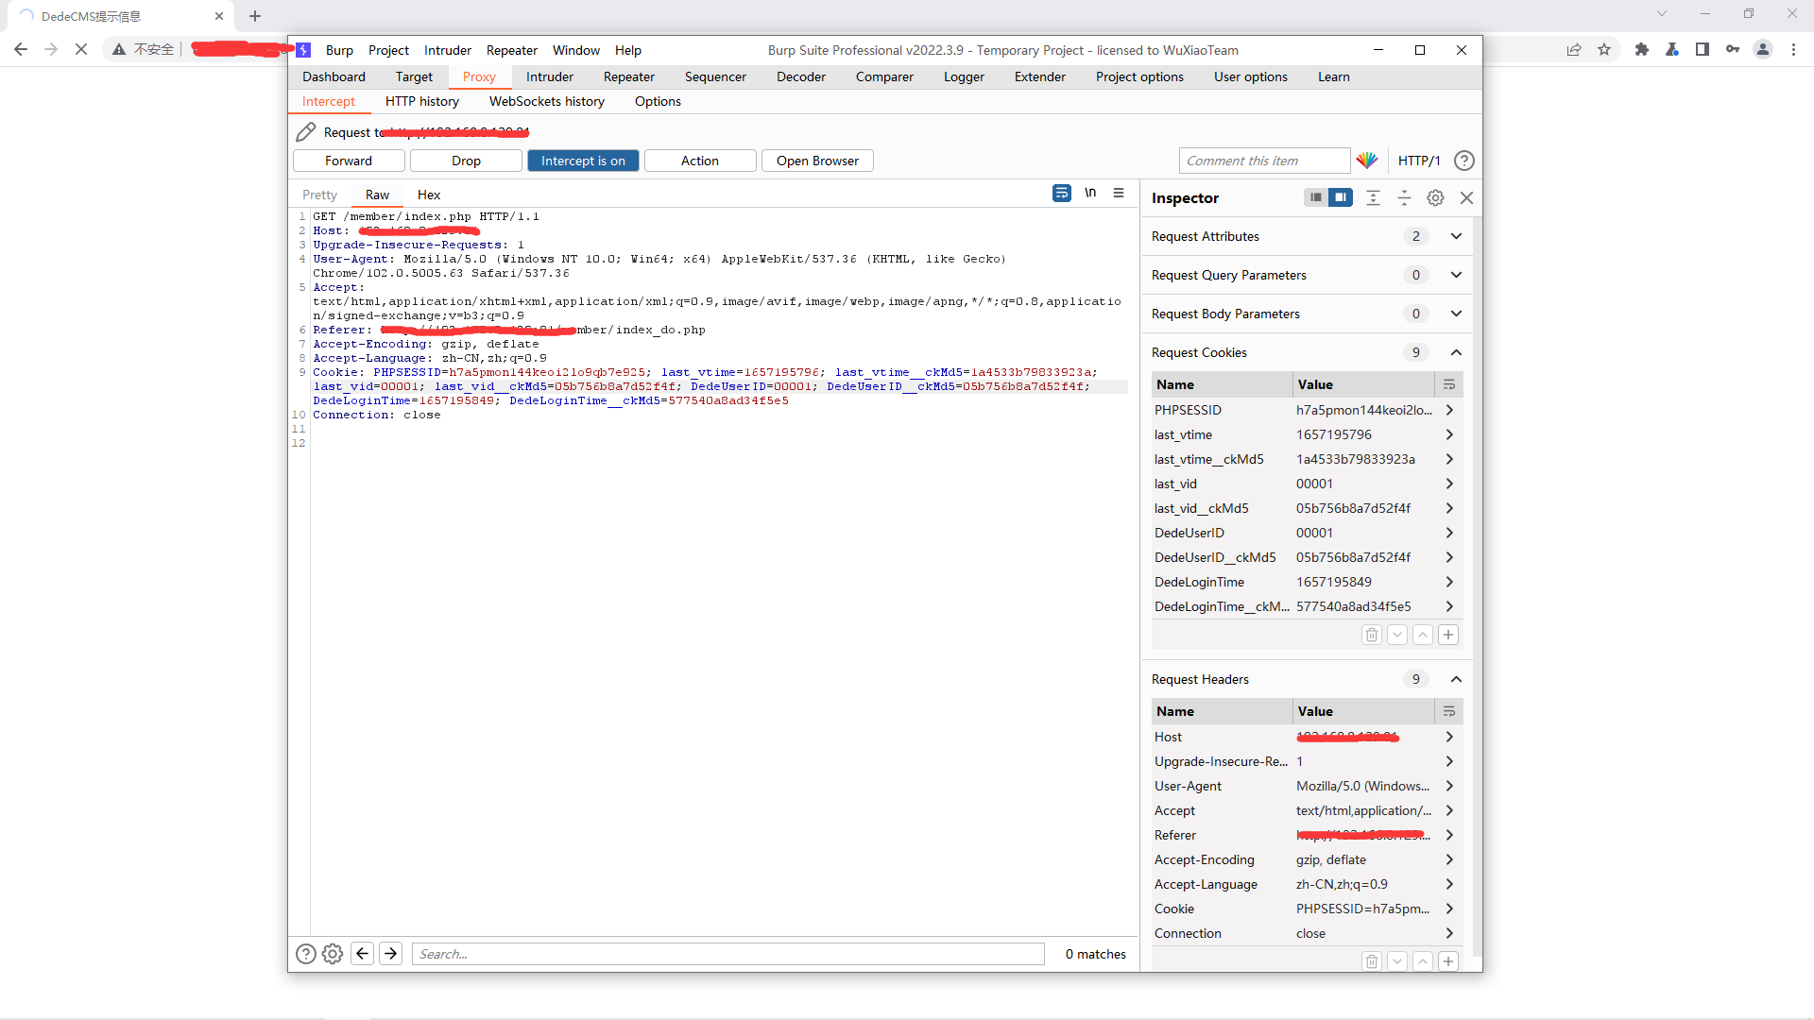1814x1020 pixels.
Task: Open the editor hamburger menu icon
Action: coord(1119,193)
